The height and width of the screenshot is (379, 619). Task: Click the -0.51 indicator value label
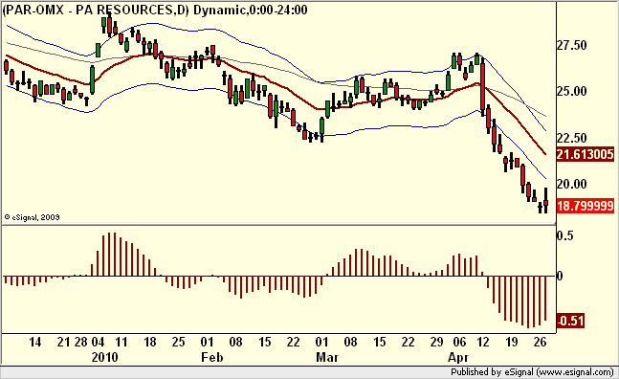[x=570, y=321]
